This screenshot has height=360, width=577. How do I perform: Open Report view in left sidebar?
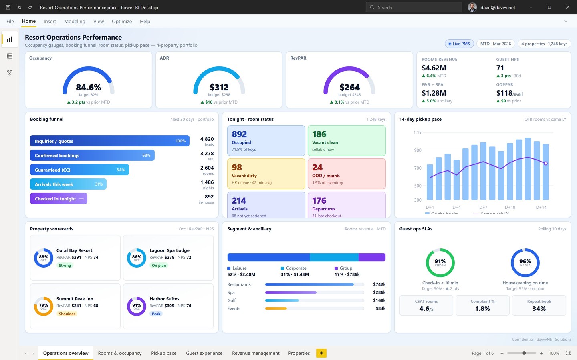(x=10, y=39)
